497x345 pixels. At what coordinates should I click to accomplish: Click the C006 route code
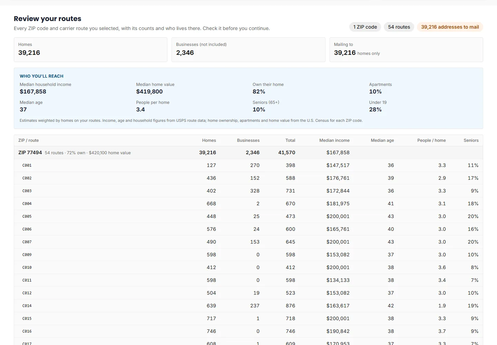[27, 229]
